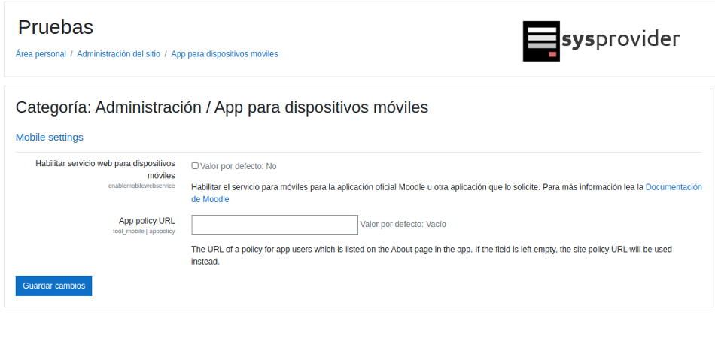Click the Habilitar servicio web label
The width and height of the screenshot is (715, 342).
(105, 169)
